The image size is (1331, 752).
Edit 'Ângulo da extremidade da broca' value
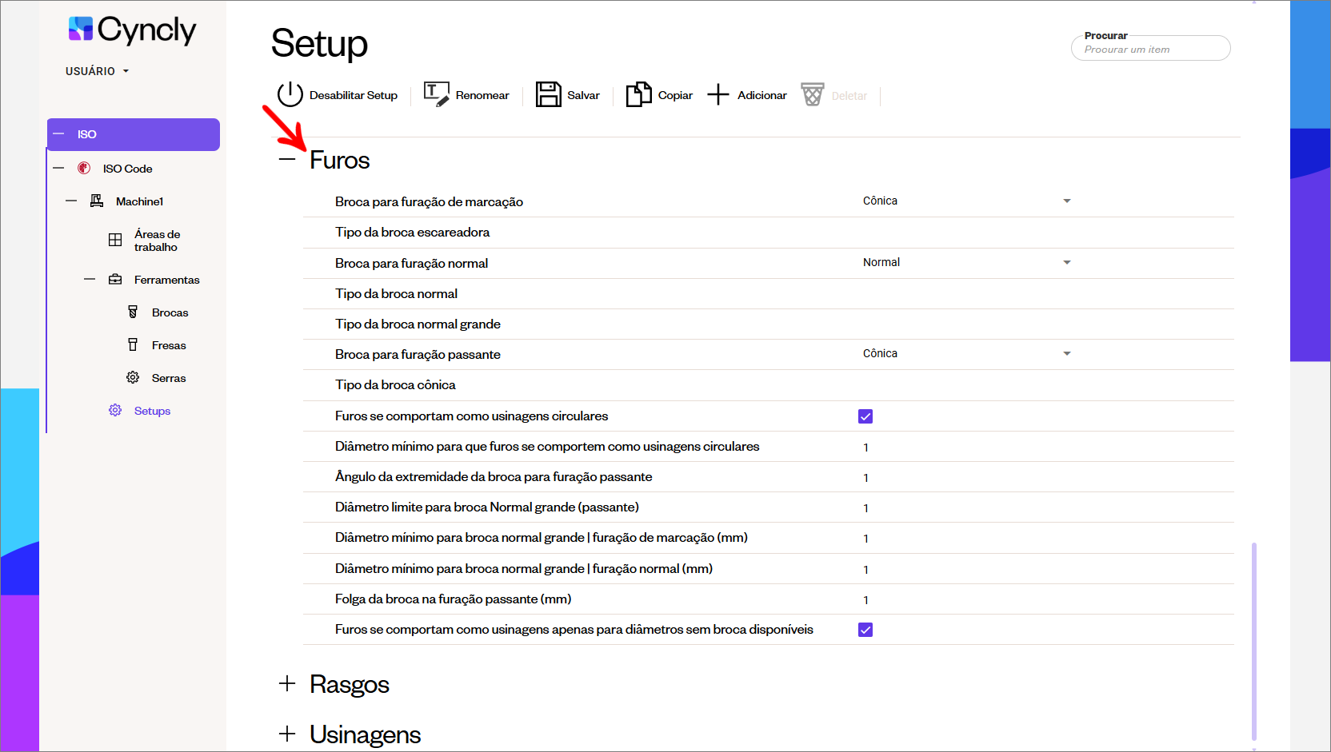(865, 477)
